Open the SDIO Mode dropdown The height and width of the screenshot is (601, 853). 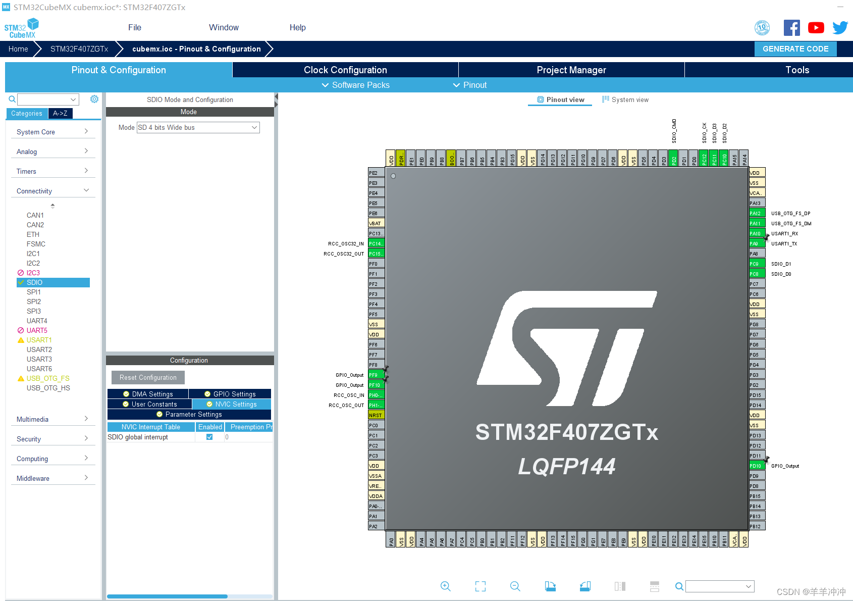pyautogui.click(x=198, y=127)
